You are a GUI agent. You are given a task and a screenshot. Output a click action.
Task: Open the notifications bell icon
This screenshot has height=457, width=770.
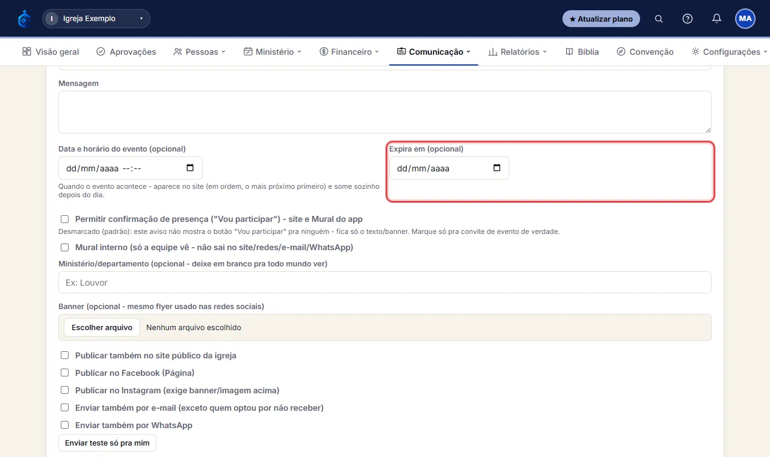coord(716,19)
